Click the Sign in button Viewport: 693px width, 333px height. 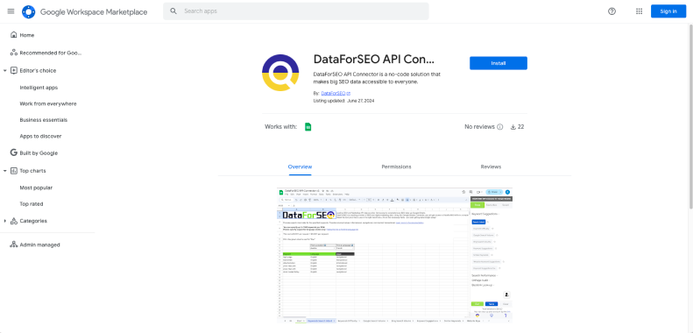click(x=668, y=11)
